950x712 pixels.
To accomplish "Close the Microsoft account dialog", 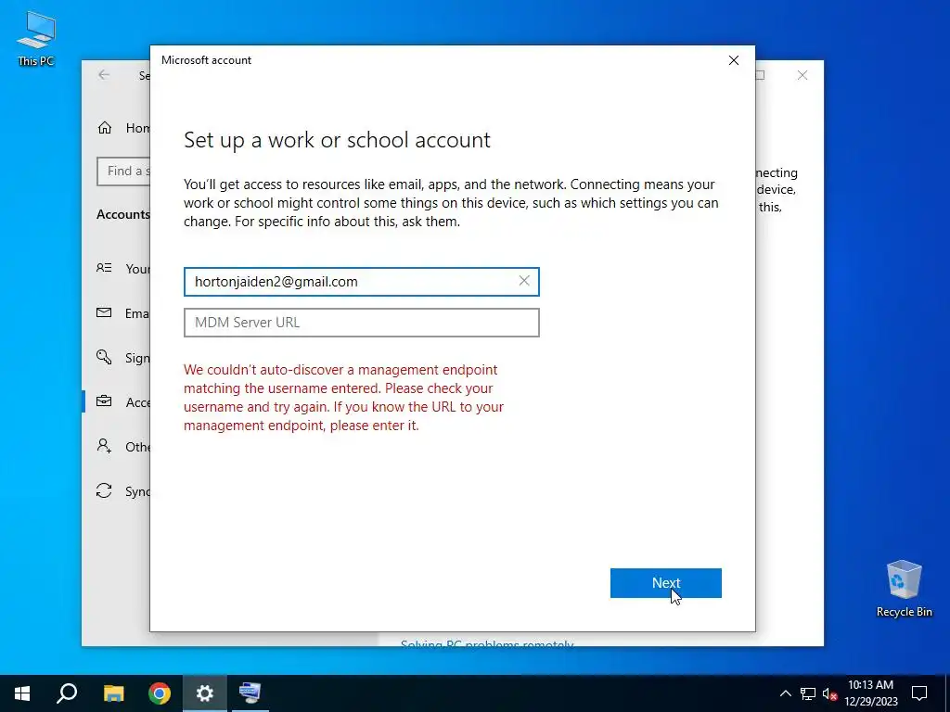I will pyautogui.click(x=733, y=60).
